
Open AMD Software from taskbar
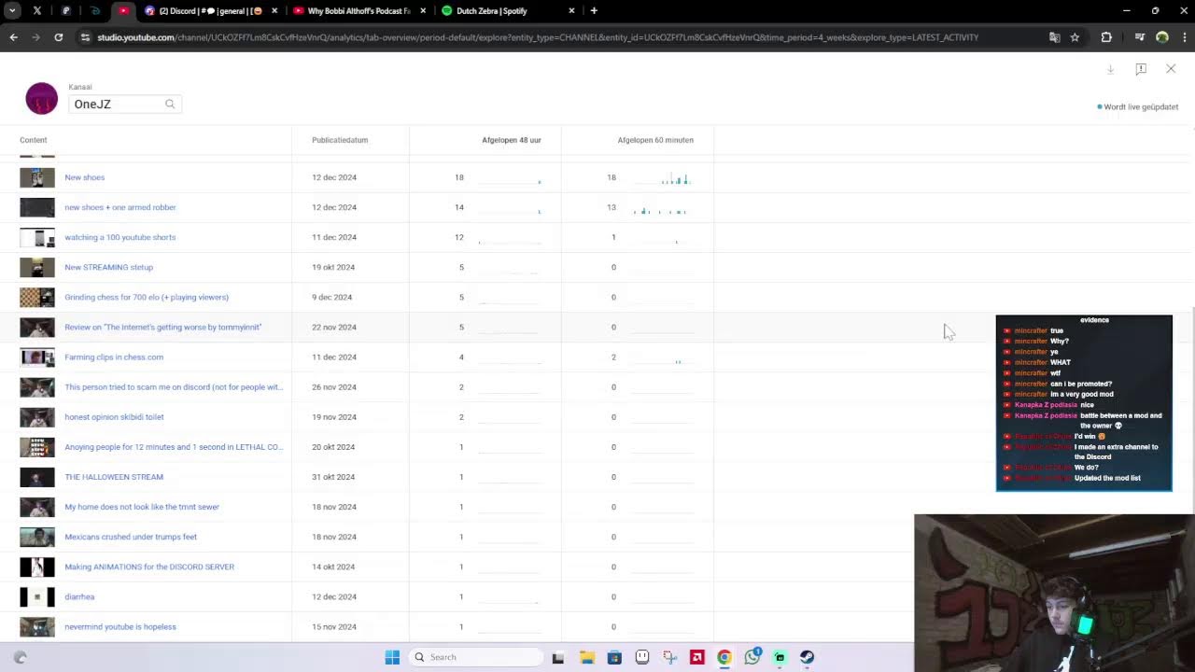[x=696, y=657]
